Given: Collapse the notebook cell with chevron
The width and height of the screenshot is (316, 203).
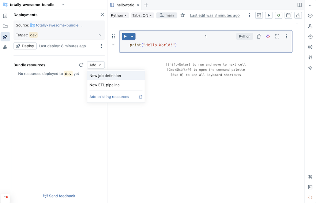Looking at the screenshot, I should tap(113, 45).
